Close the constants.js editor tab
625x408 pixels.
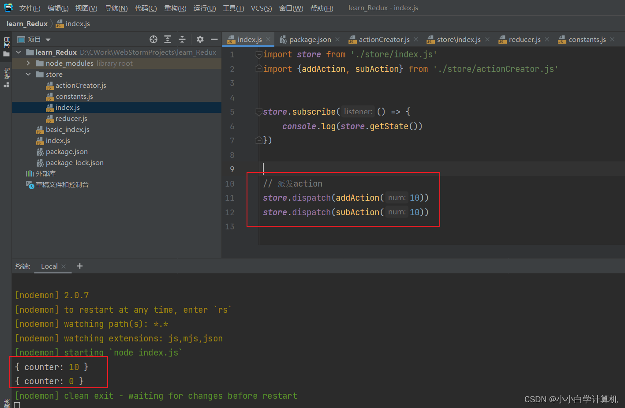612,39
